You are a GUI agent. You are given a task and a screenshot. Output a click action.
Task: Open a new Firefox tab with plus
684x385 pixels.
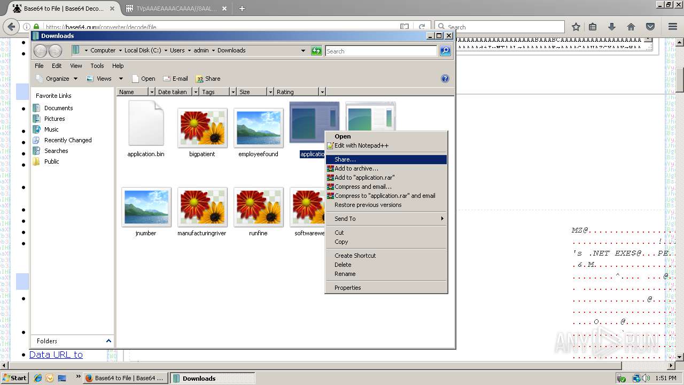pyautogui.click(x=242, y=9)
